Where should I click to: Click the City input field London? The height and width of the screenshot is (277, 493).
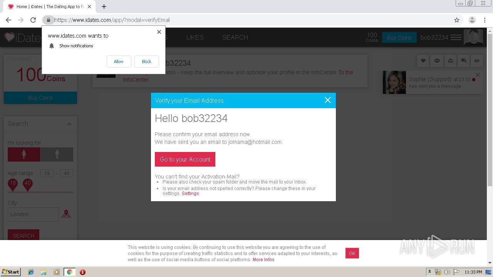(33, 214)
